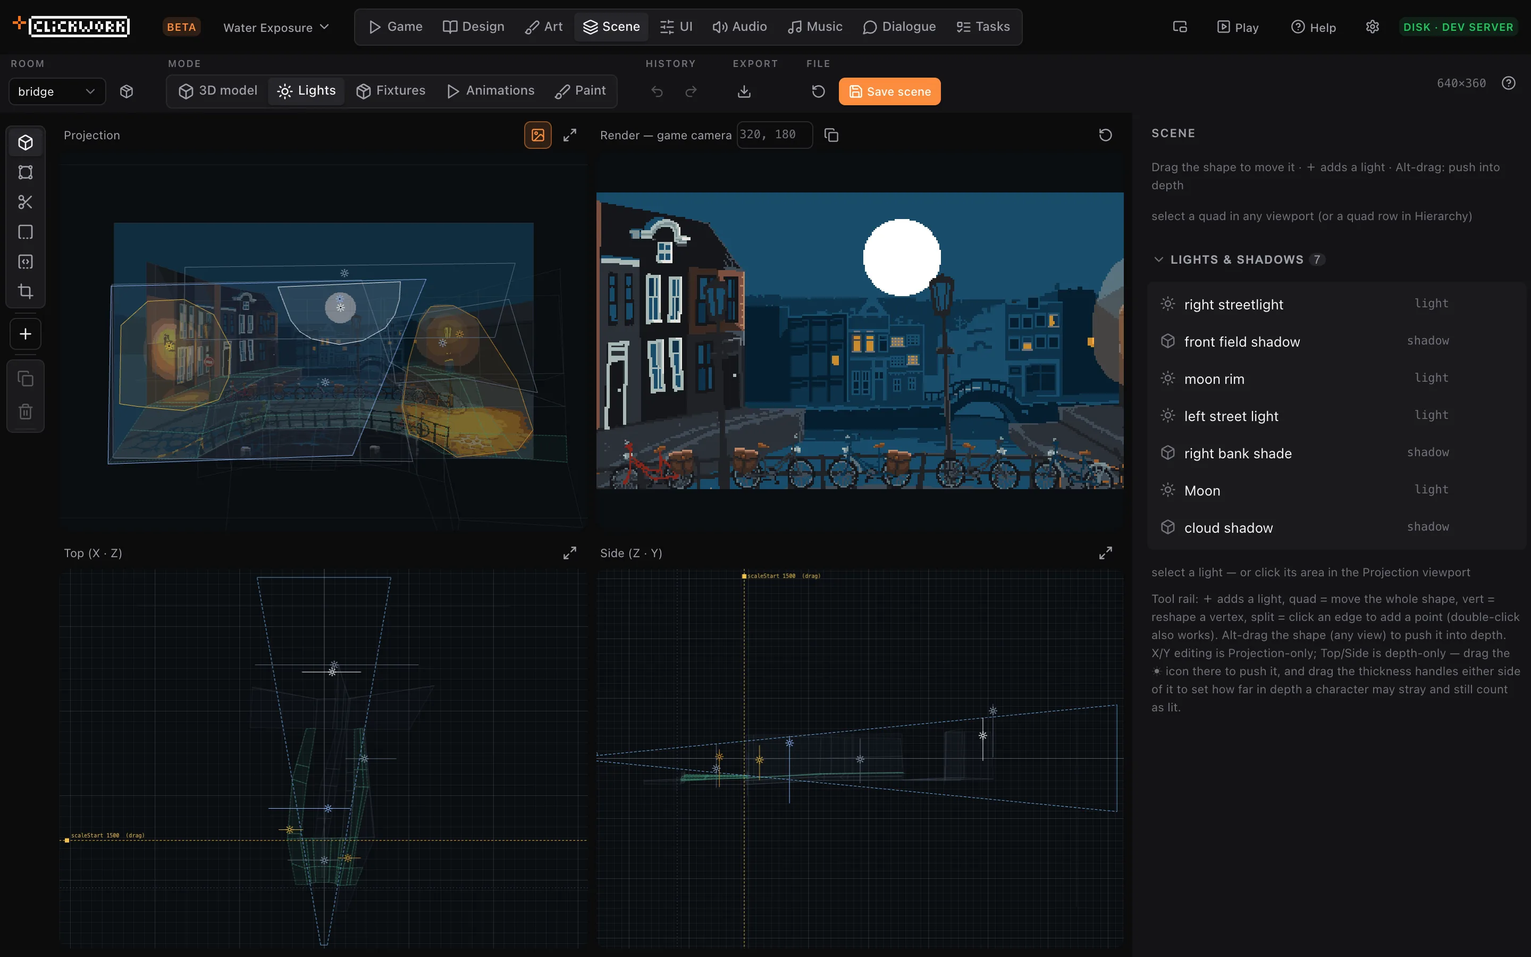
Task: Add a light with the plus button
Action: [26, 333]
